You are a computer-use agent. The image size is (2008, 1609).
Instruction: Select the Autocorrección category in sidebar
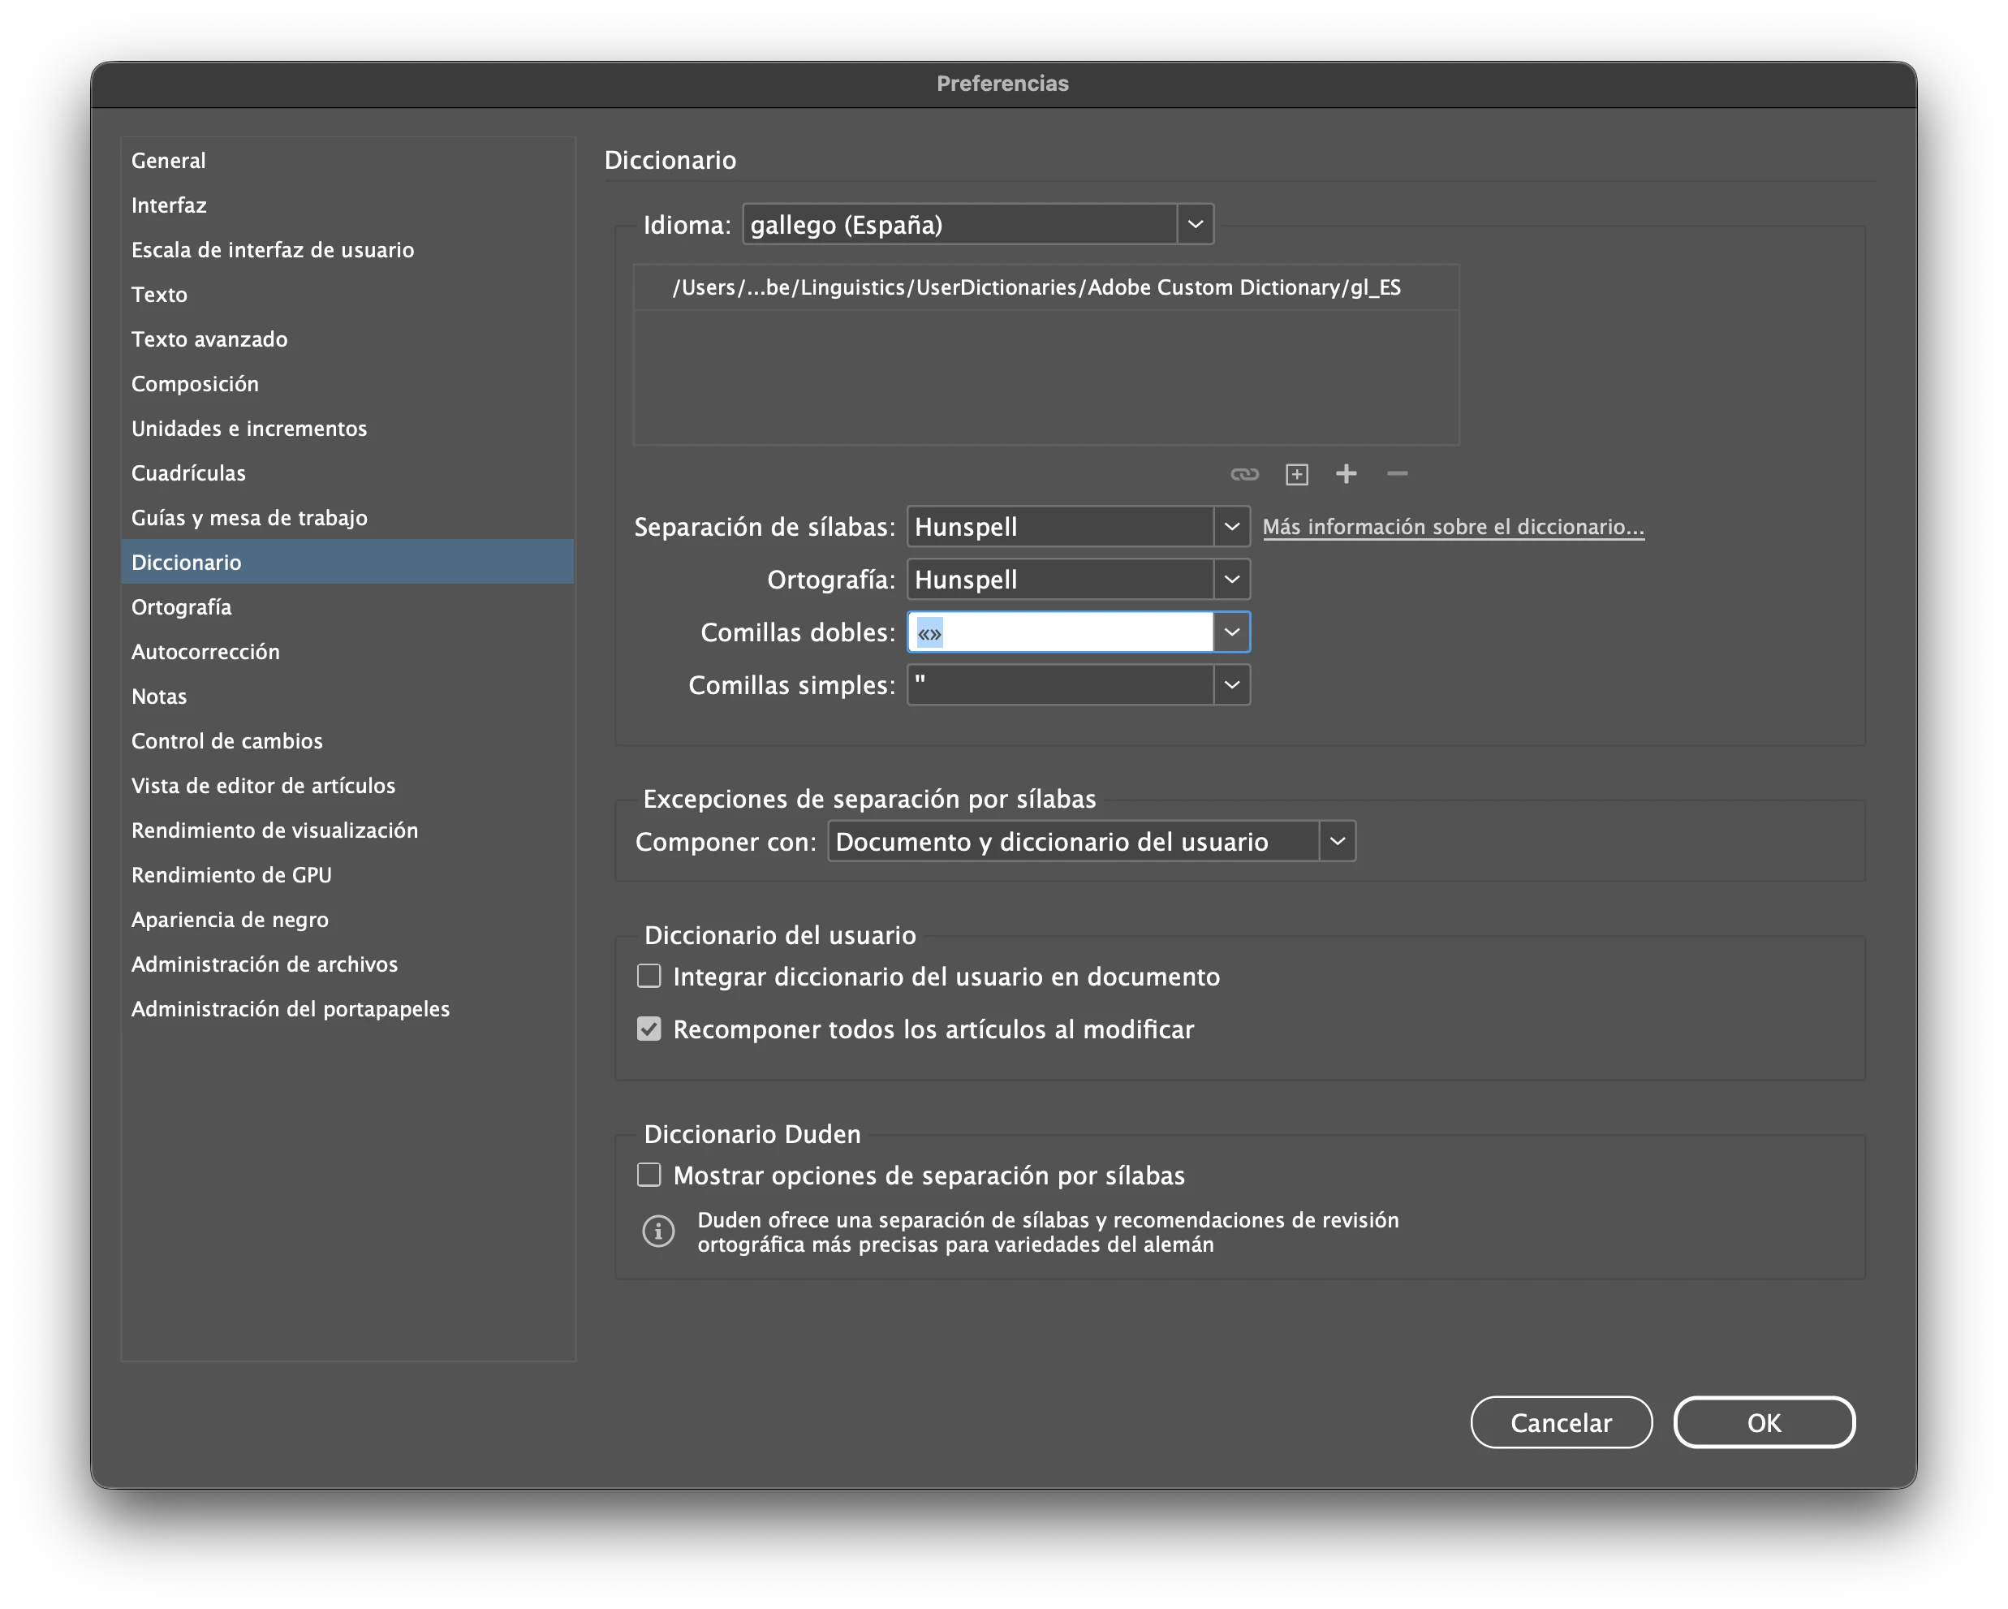pyautogui.click(x=205, y=652)
